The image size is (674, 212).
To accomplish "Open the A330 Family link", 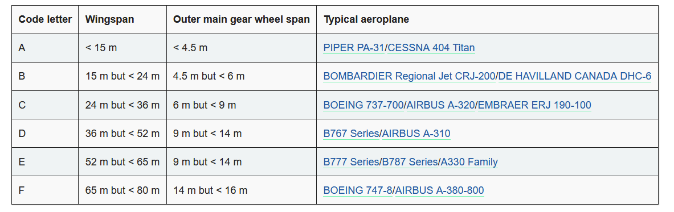I will click(469, 162).
